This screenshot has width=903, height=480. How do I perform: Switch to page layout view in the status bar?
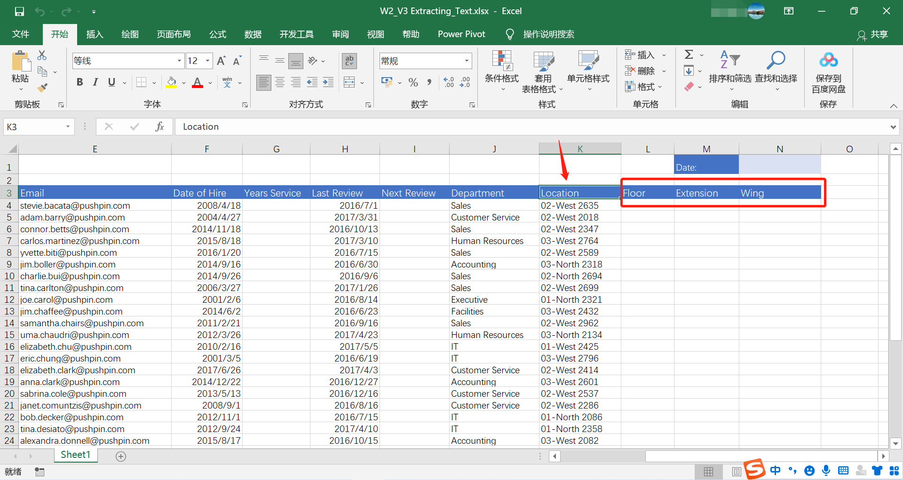point(736,472)
